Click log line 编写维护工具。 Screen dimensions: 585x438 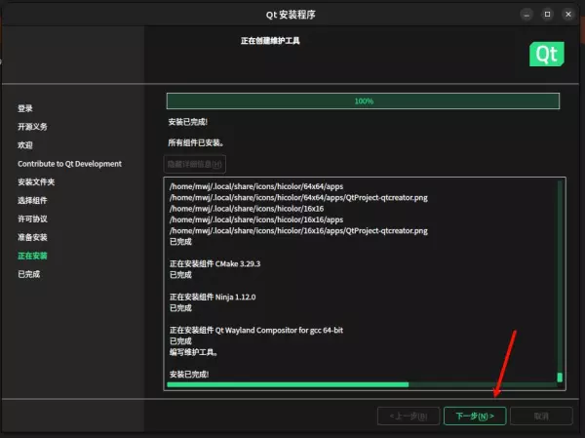pos(194,352)
